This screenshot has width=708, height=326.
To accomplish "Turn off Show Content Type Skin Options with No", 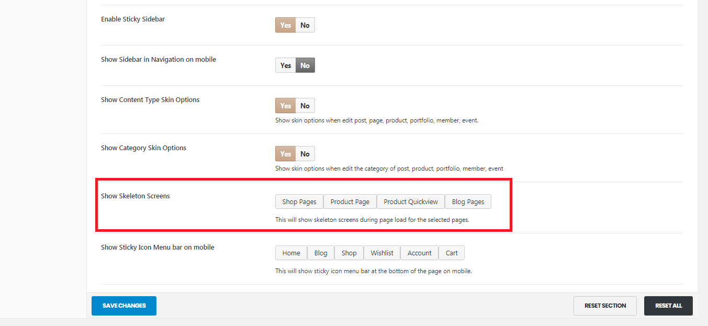I will pyautogui.click(x=305, y=106).
